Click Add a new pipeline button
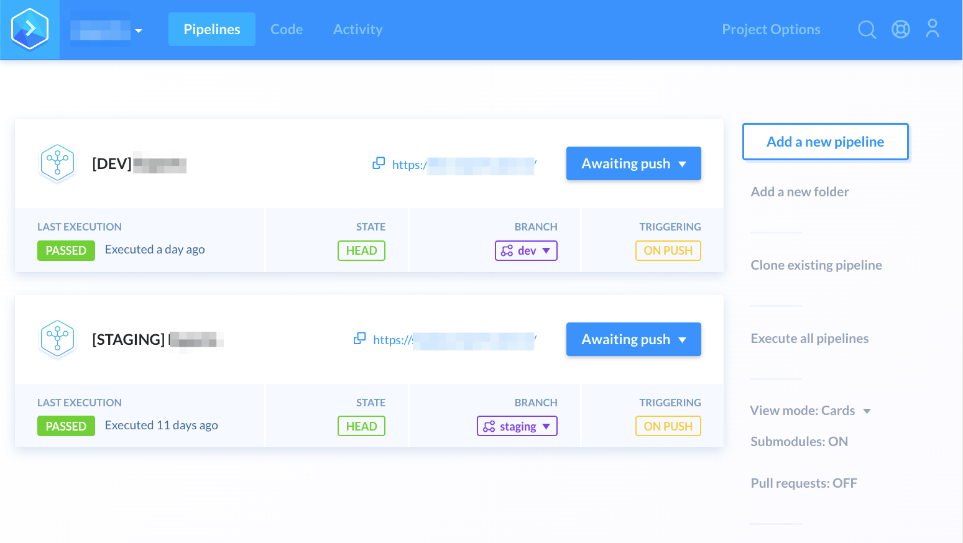Viewport: 963px width, 543px height. 825,142
